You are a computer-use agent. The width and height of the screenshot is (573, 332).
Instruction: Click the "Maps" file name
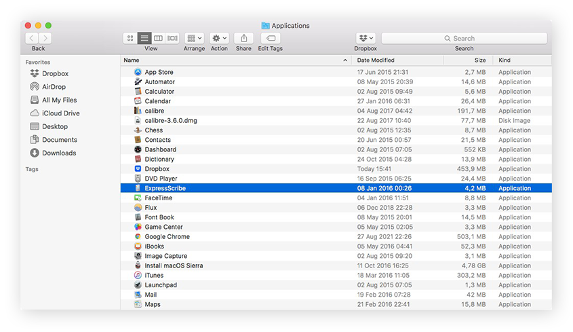[x=153, y=305]
